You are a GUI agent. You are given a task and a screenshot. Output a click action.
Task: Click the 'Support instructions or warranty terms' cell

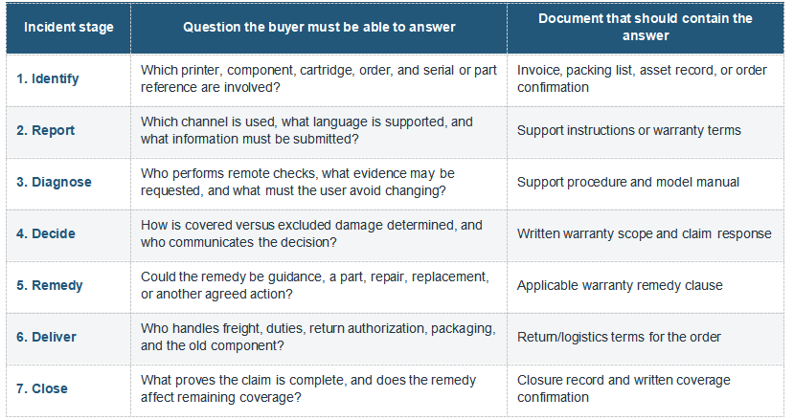(646, 131)
